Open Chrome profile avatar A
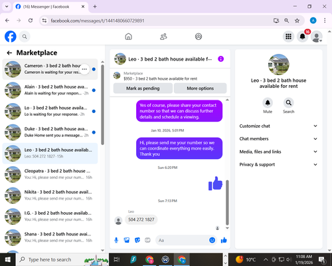332x266 pixels. point(313,21)
